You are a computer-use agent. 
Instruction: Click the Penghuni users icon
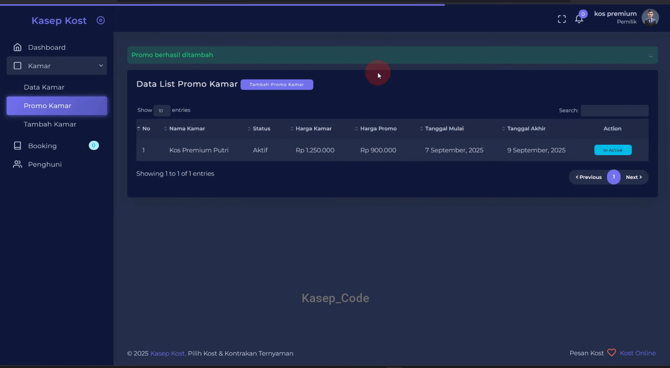click(x=17, y=164)
